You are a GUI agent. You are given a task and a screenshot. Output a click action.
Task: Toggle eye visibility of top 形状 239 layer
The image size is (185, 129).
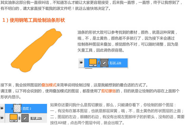pyautogui.click(x=81, y=63)
